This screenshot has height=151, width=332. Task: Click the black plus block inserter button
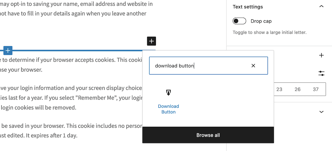(x=151, y=41)
